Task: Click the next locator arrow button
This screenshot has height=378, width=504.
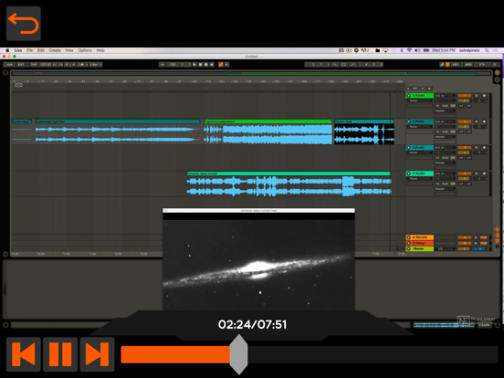Action: (423, 88)
